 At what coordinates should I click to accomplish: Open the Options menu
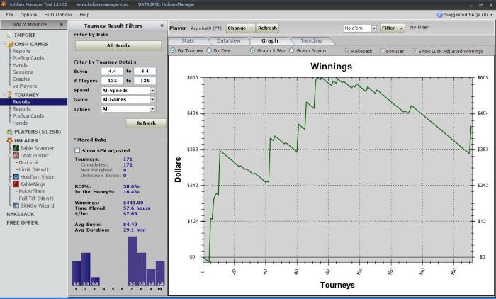[28, 15]
